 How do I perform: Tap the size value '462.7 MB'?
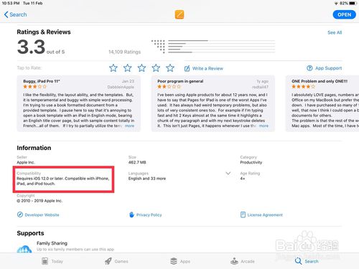pyautogui.click(x=137, y=162)
